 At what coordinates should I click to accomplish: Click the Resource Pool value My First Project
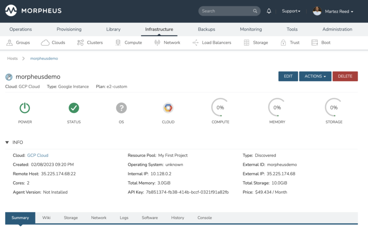(x=173, y=155)
